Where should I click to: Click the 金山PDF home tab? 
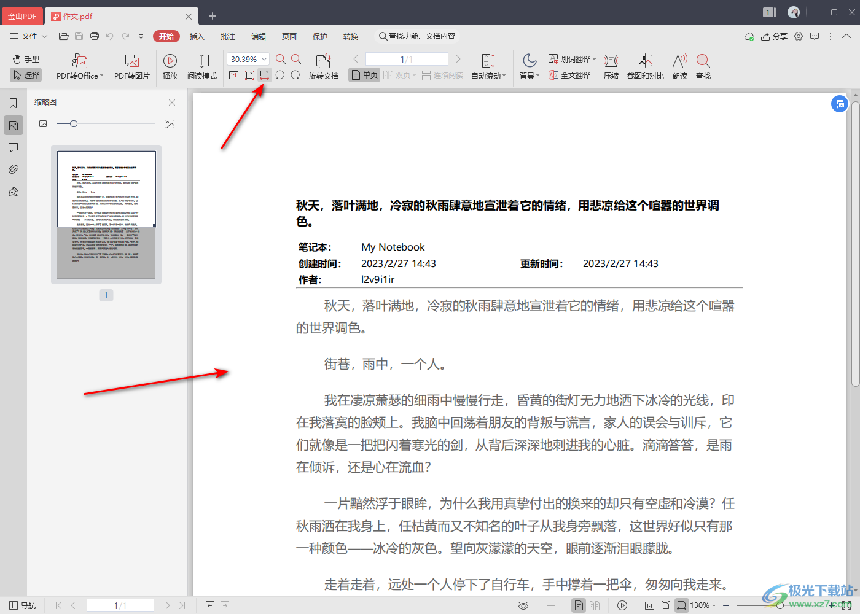tap(22, 16)
